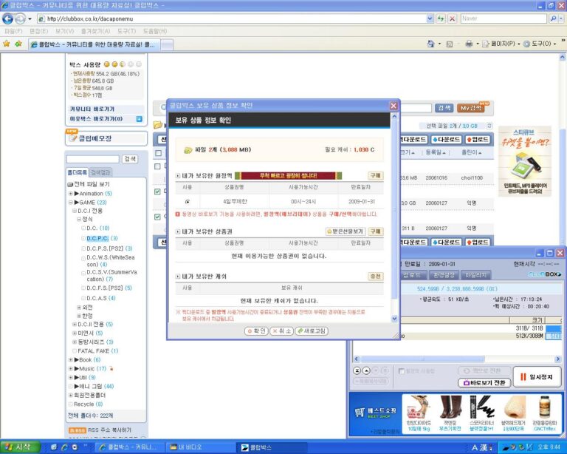Click the dialog's vertical scrollbar down arrow
The height and width of the screenshot is (454, 567).
pos(394,319)
